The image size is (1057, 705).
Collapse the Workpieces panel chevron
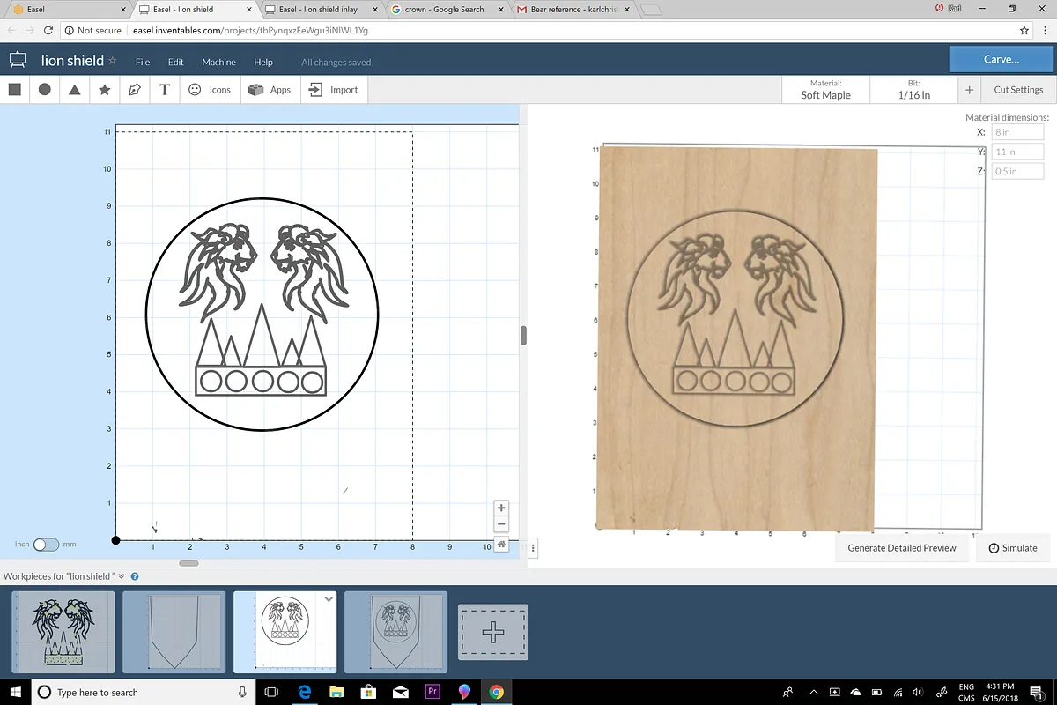click(122, 576)
